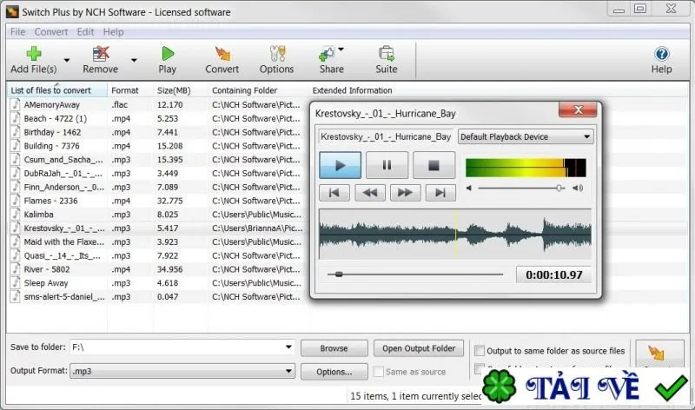Pause playback in the preview player
The height and width of the screenshot is (410, 695).
(387, 165)
